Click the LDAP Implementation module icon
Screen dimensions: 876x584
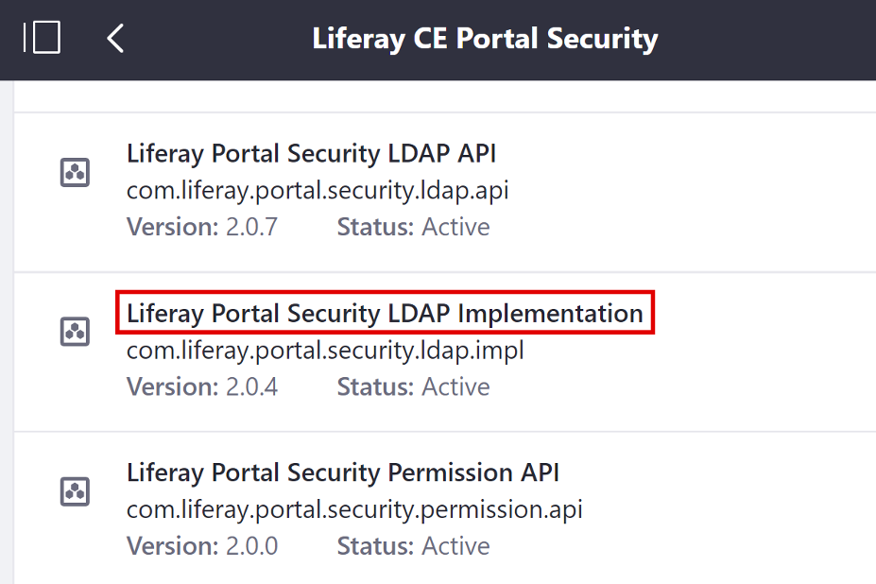click(75, 332)
